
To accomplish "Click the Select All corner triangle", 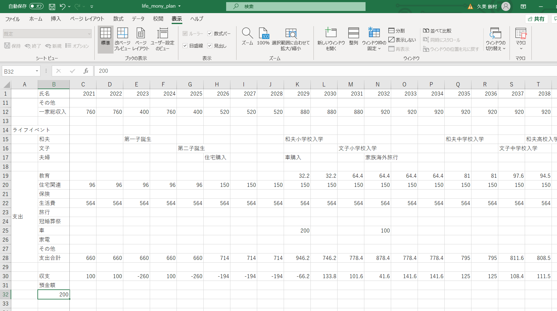I will [7, 85].
